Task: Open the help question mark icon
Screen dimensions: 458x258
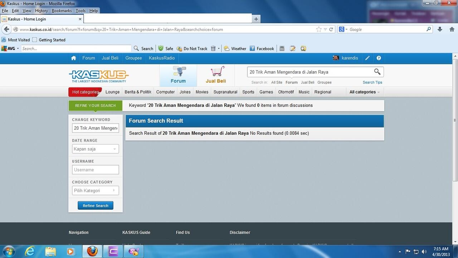Action: 379,58
